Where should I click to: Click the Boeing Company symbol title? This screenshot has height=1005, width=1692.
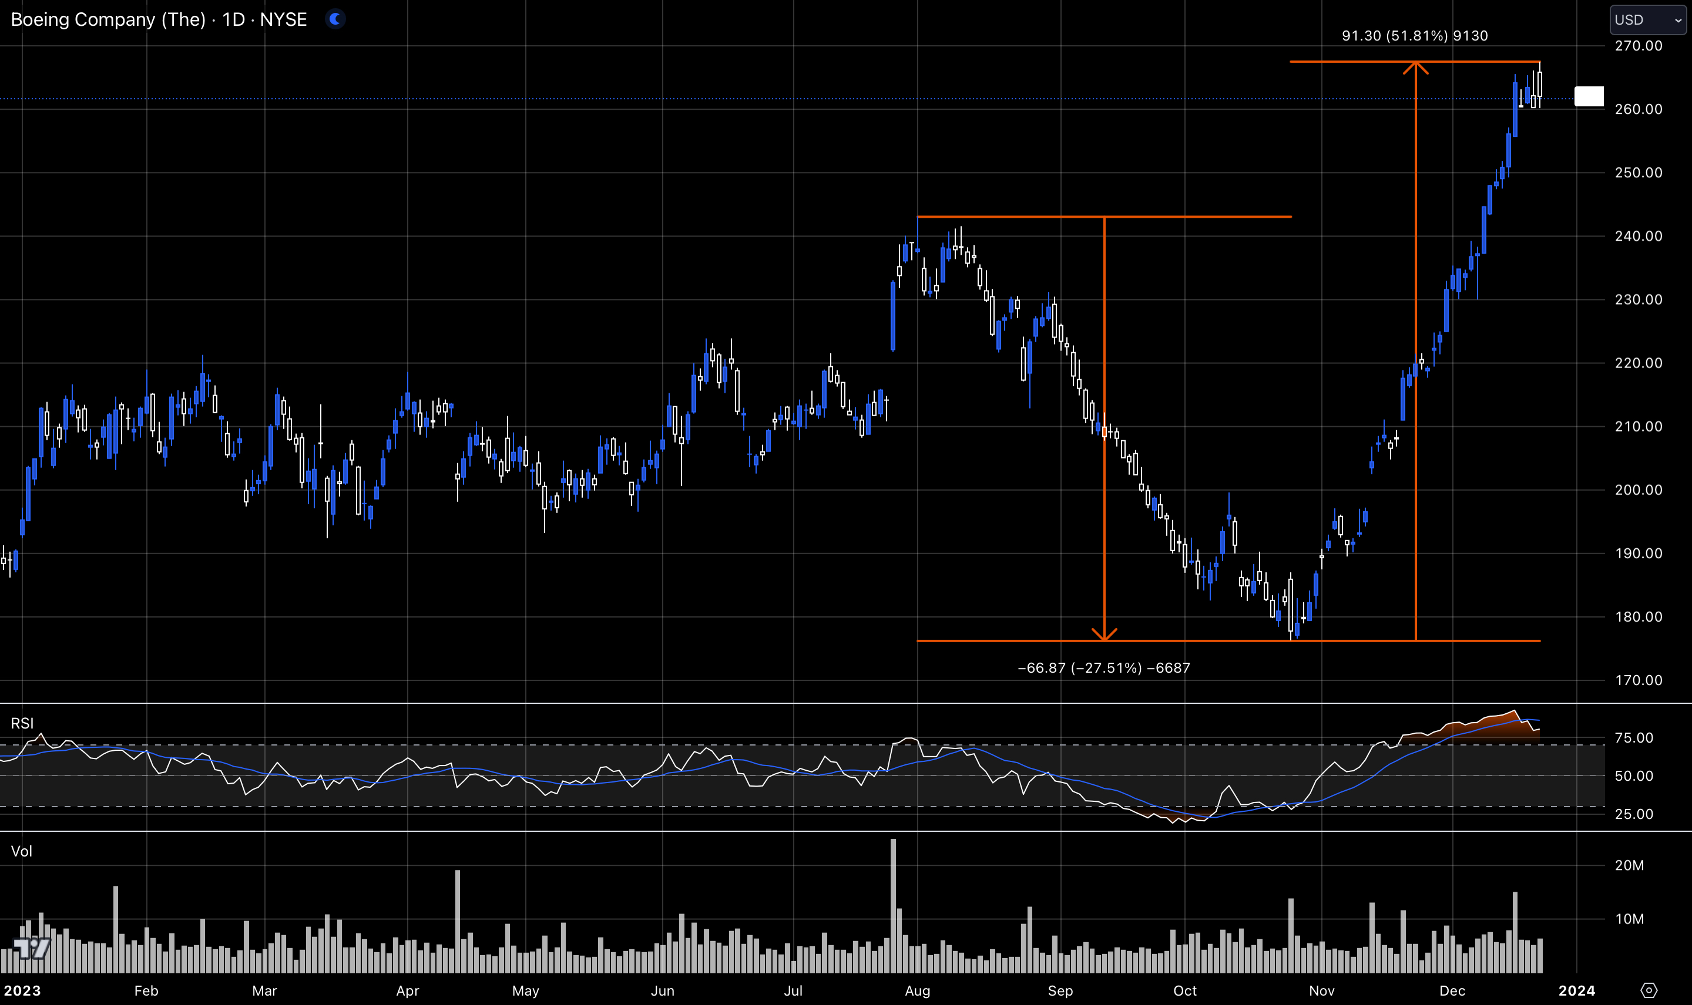point(159,19)
